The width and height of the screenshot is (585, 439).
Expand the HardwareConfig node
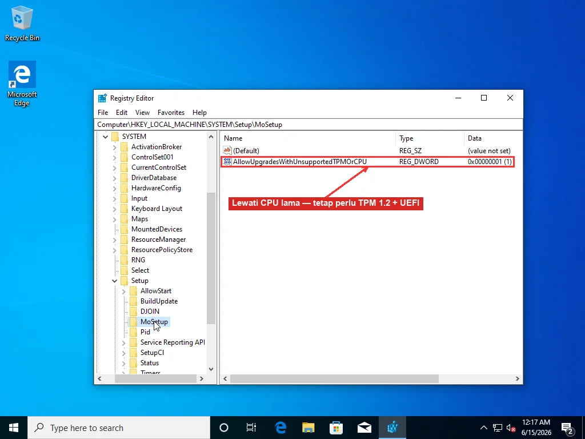coord(114,189)
